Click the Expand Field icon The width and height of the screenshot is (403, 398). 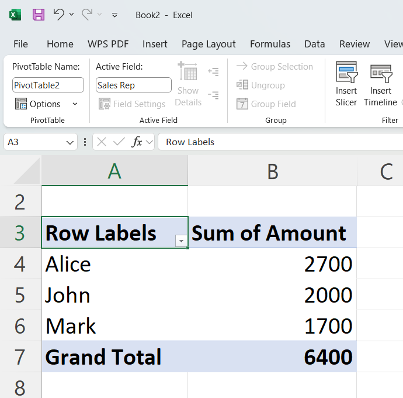[x=213, y=71]
